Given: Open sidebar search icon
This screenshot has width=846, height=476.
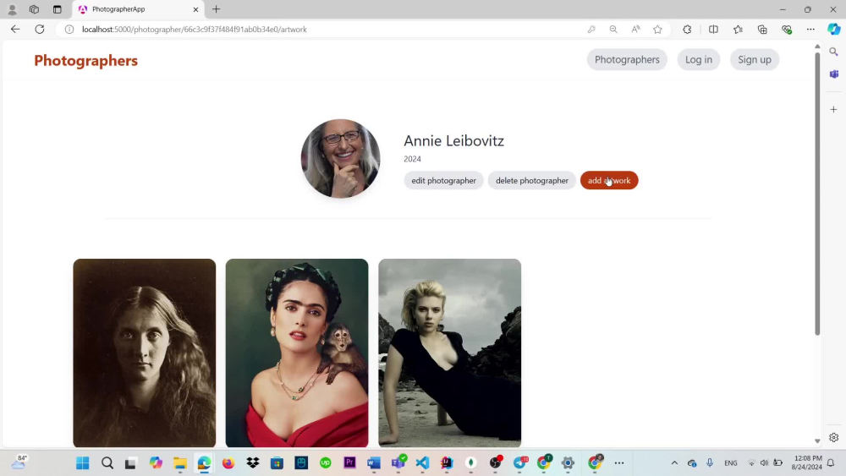Looking at the screenshot, I should pyautogui.click(x=834, y=52).
